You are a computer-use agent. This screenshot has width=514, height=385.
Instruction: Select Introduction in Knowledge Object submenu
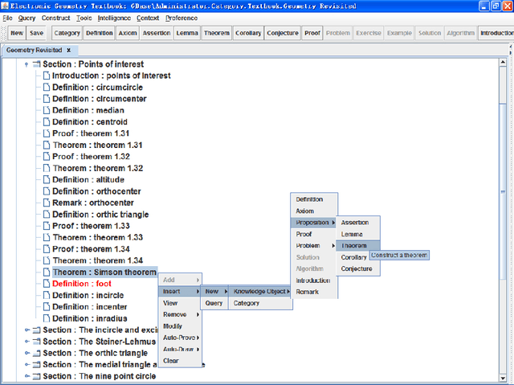click(314, 281)
